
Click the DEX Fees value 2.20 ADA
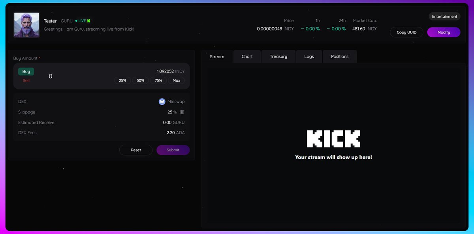pyautogui.click(x=176, y=133)
